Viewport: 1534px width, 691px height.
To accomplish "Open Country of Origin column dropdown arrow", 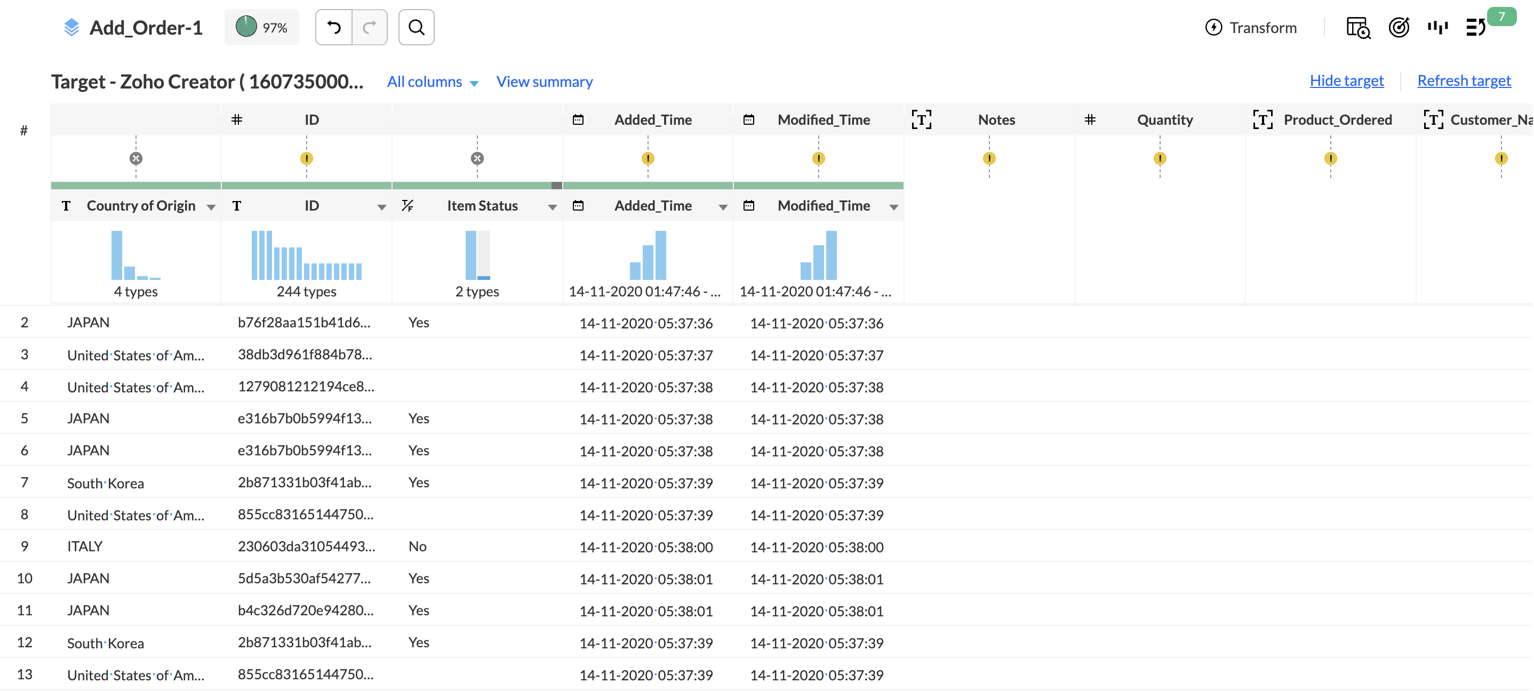I will [211, 207].
